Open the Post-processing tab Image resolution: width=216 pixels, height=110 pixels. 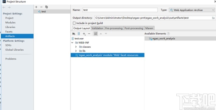[134, 28]
